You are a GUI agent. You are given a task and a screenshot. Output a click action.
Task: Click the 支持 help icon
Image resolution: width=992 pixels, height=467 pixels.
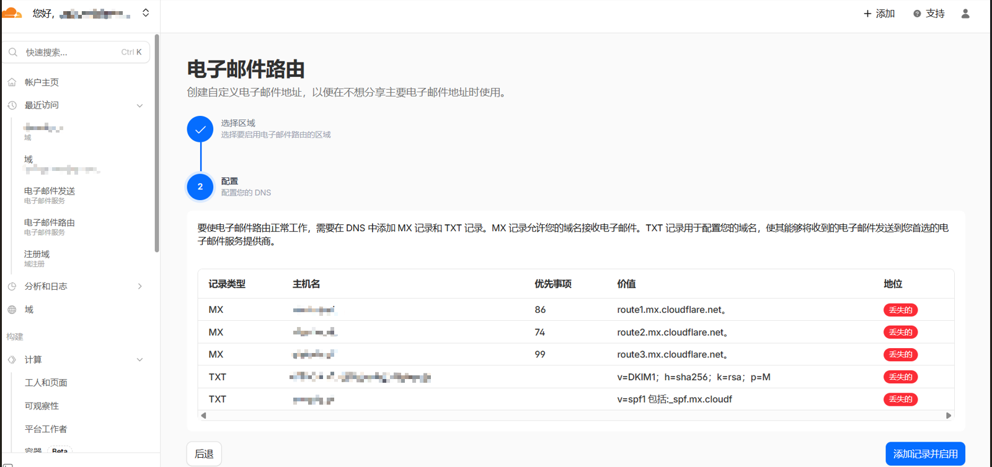pos(917,14)
